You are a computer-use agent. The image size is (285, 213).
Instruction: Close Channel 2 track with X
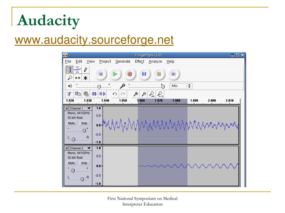click(x=67, y=148)
